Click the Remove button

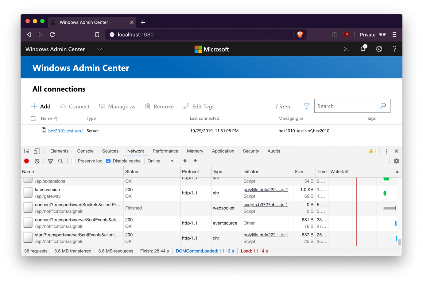click(159, 107)
